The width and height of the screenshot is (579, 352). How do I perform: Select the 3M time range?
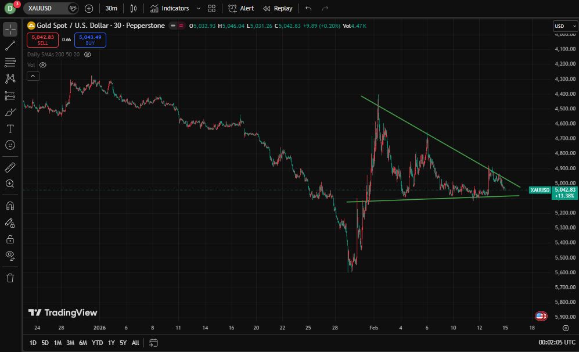(x=70, y=343)
